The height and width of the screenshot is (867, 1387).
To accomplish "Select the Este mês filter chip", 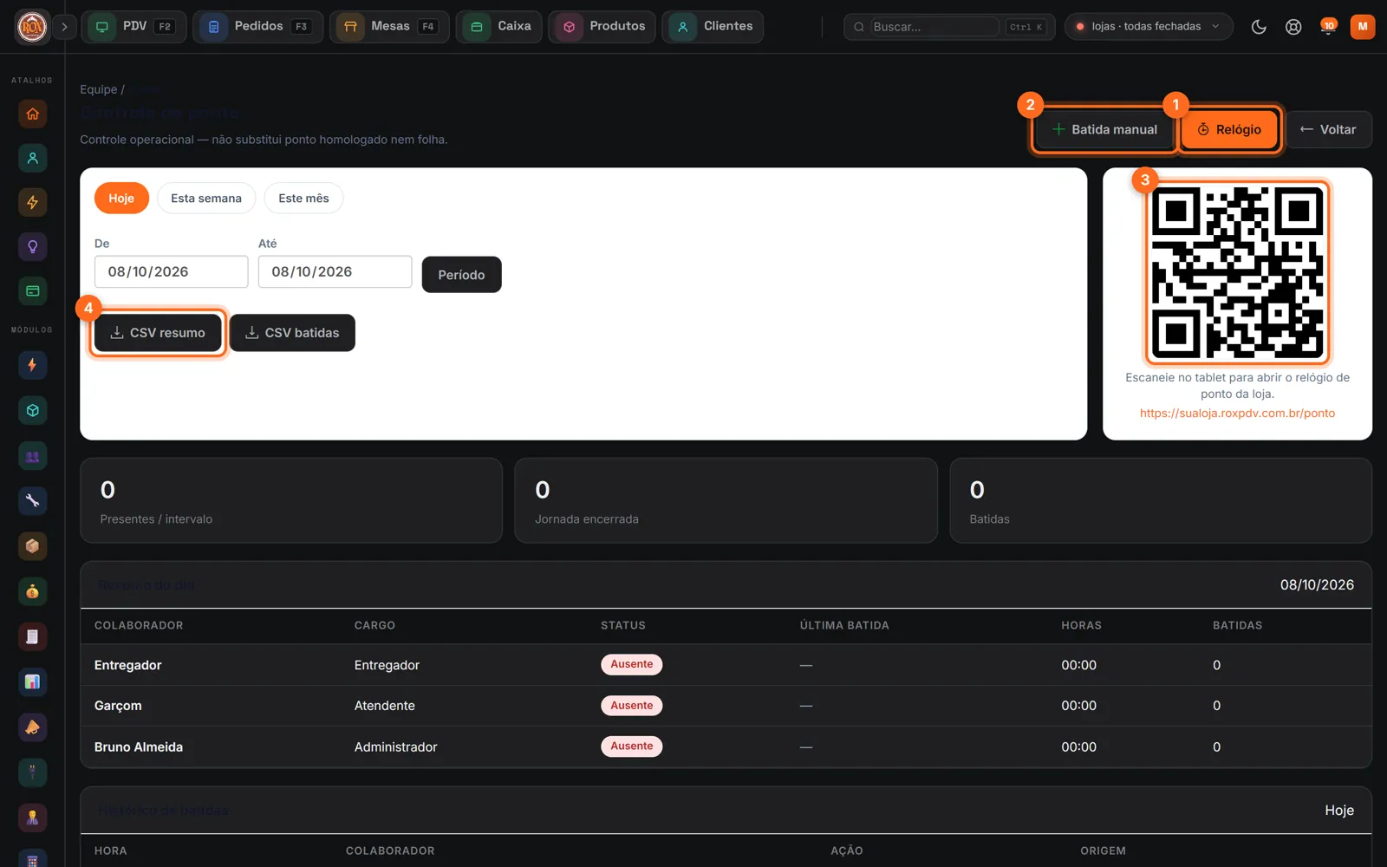I will click(x=303, y=198).
